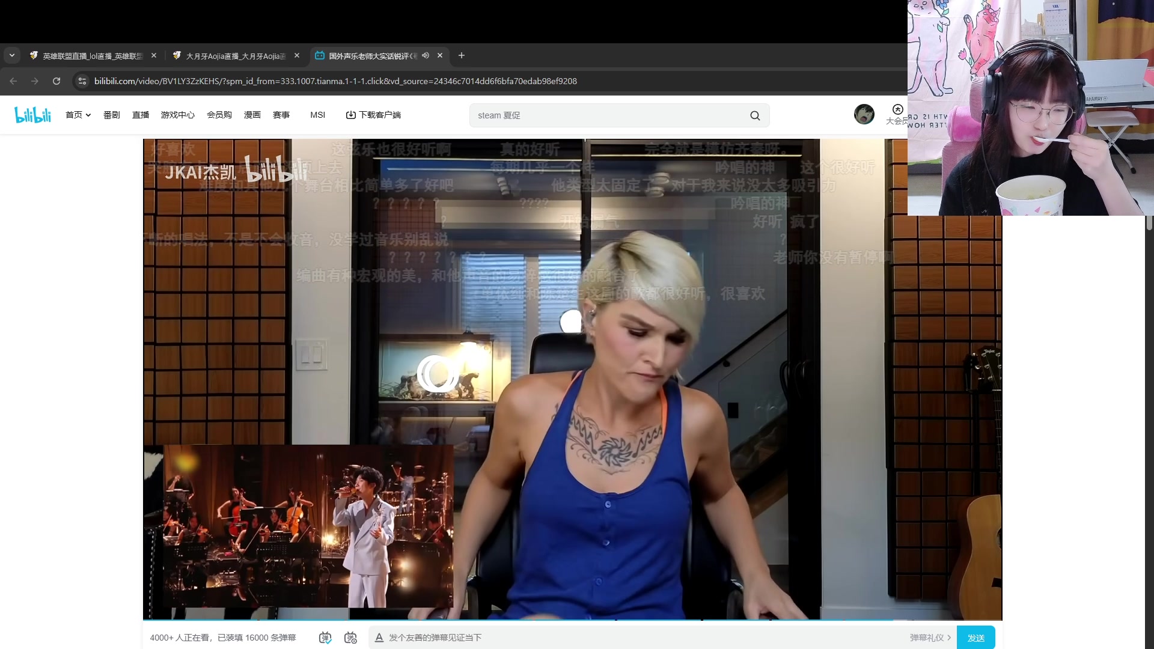Open the 赛事 navigation item
Screen dimensions: 1154x649
(281, 115)
